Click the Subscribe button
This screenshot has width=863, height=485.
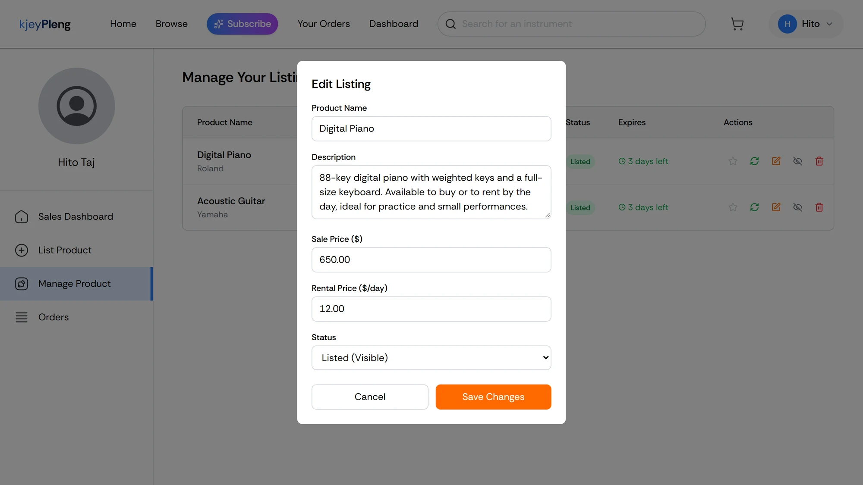pyautogui.click(x=242, y=24)
